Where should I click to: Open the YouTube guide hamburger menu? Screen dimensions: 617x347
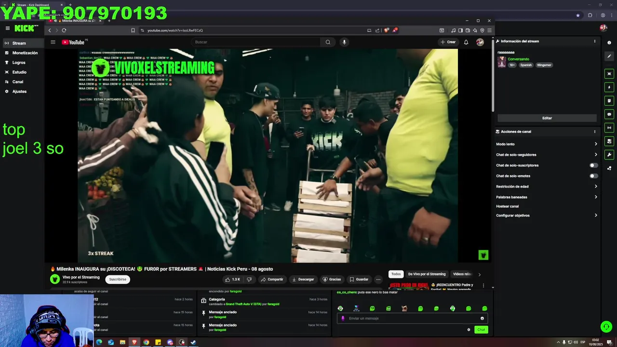(53, 42)
